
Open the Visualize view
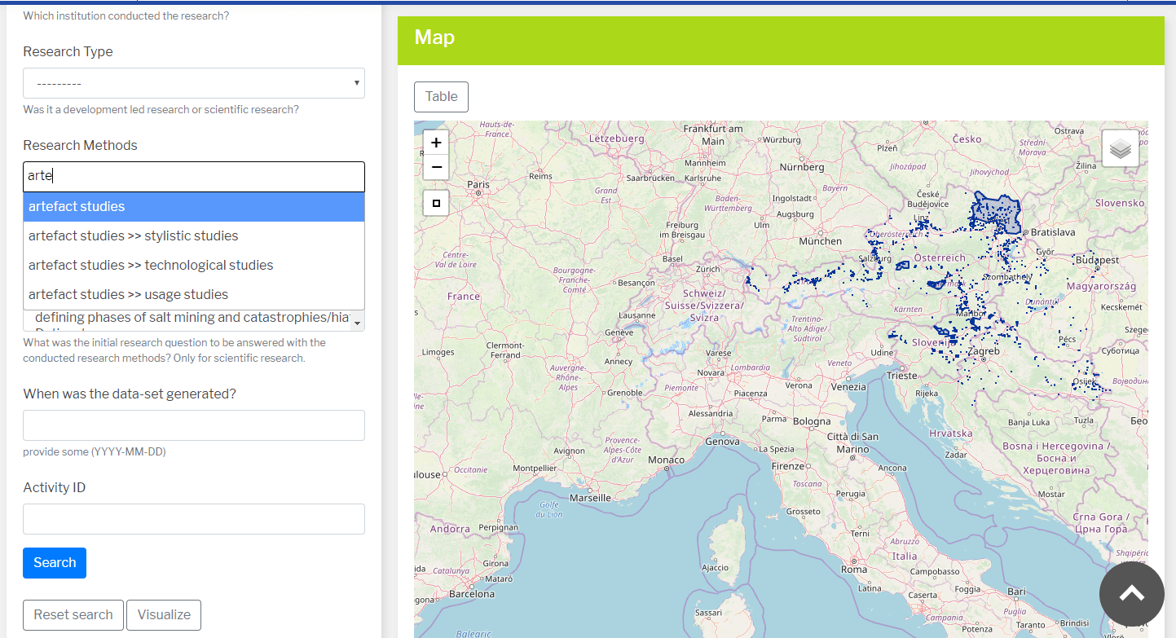(163, 615)
